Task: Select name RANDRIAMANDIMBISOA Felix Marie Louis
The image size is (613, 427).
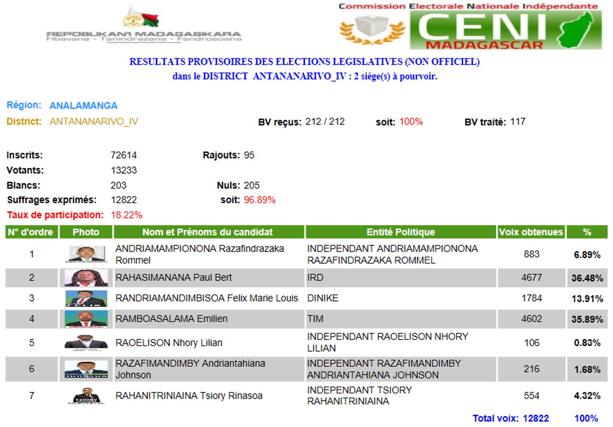Action: pos(206,298)
